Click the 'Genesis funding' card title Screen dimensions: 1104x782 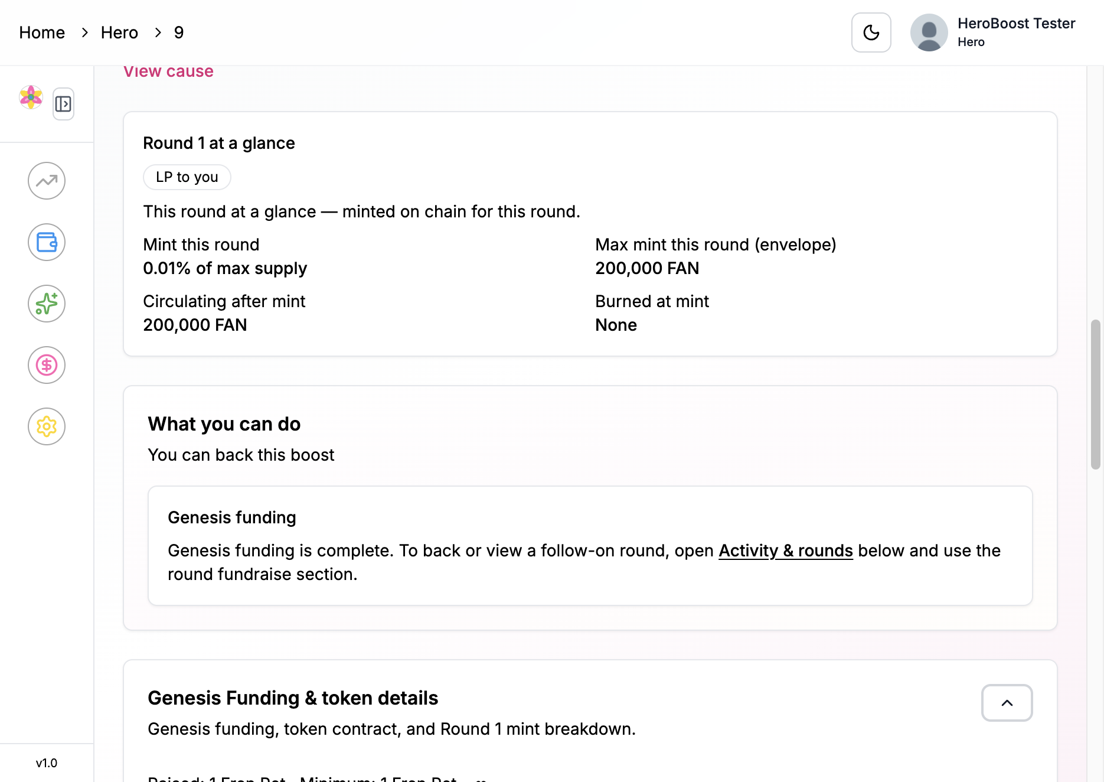(232, 517)
